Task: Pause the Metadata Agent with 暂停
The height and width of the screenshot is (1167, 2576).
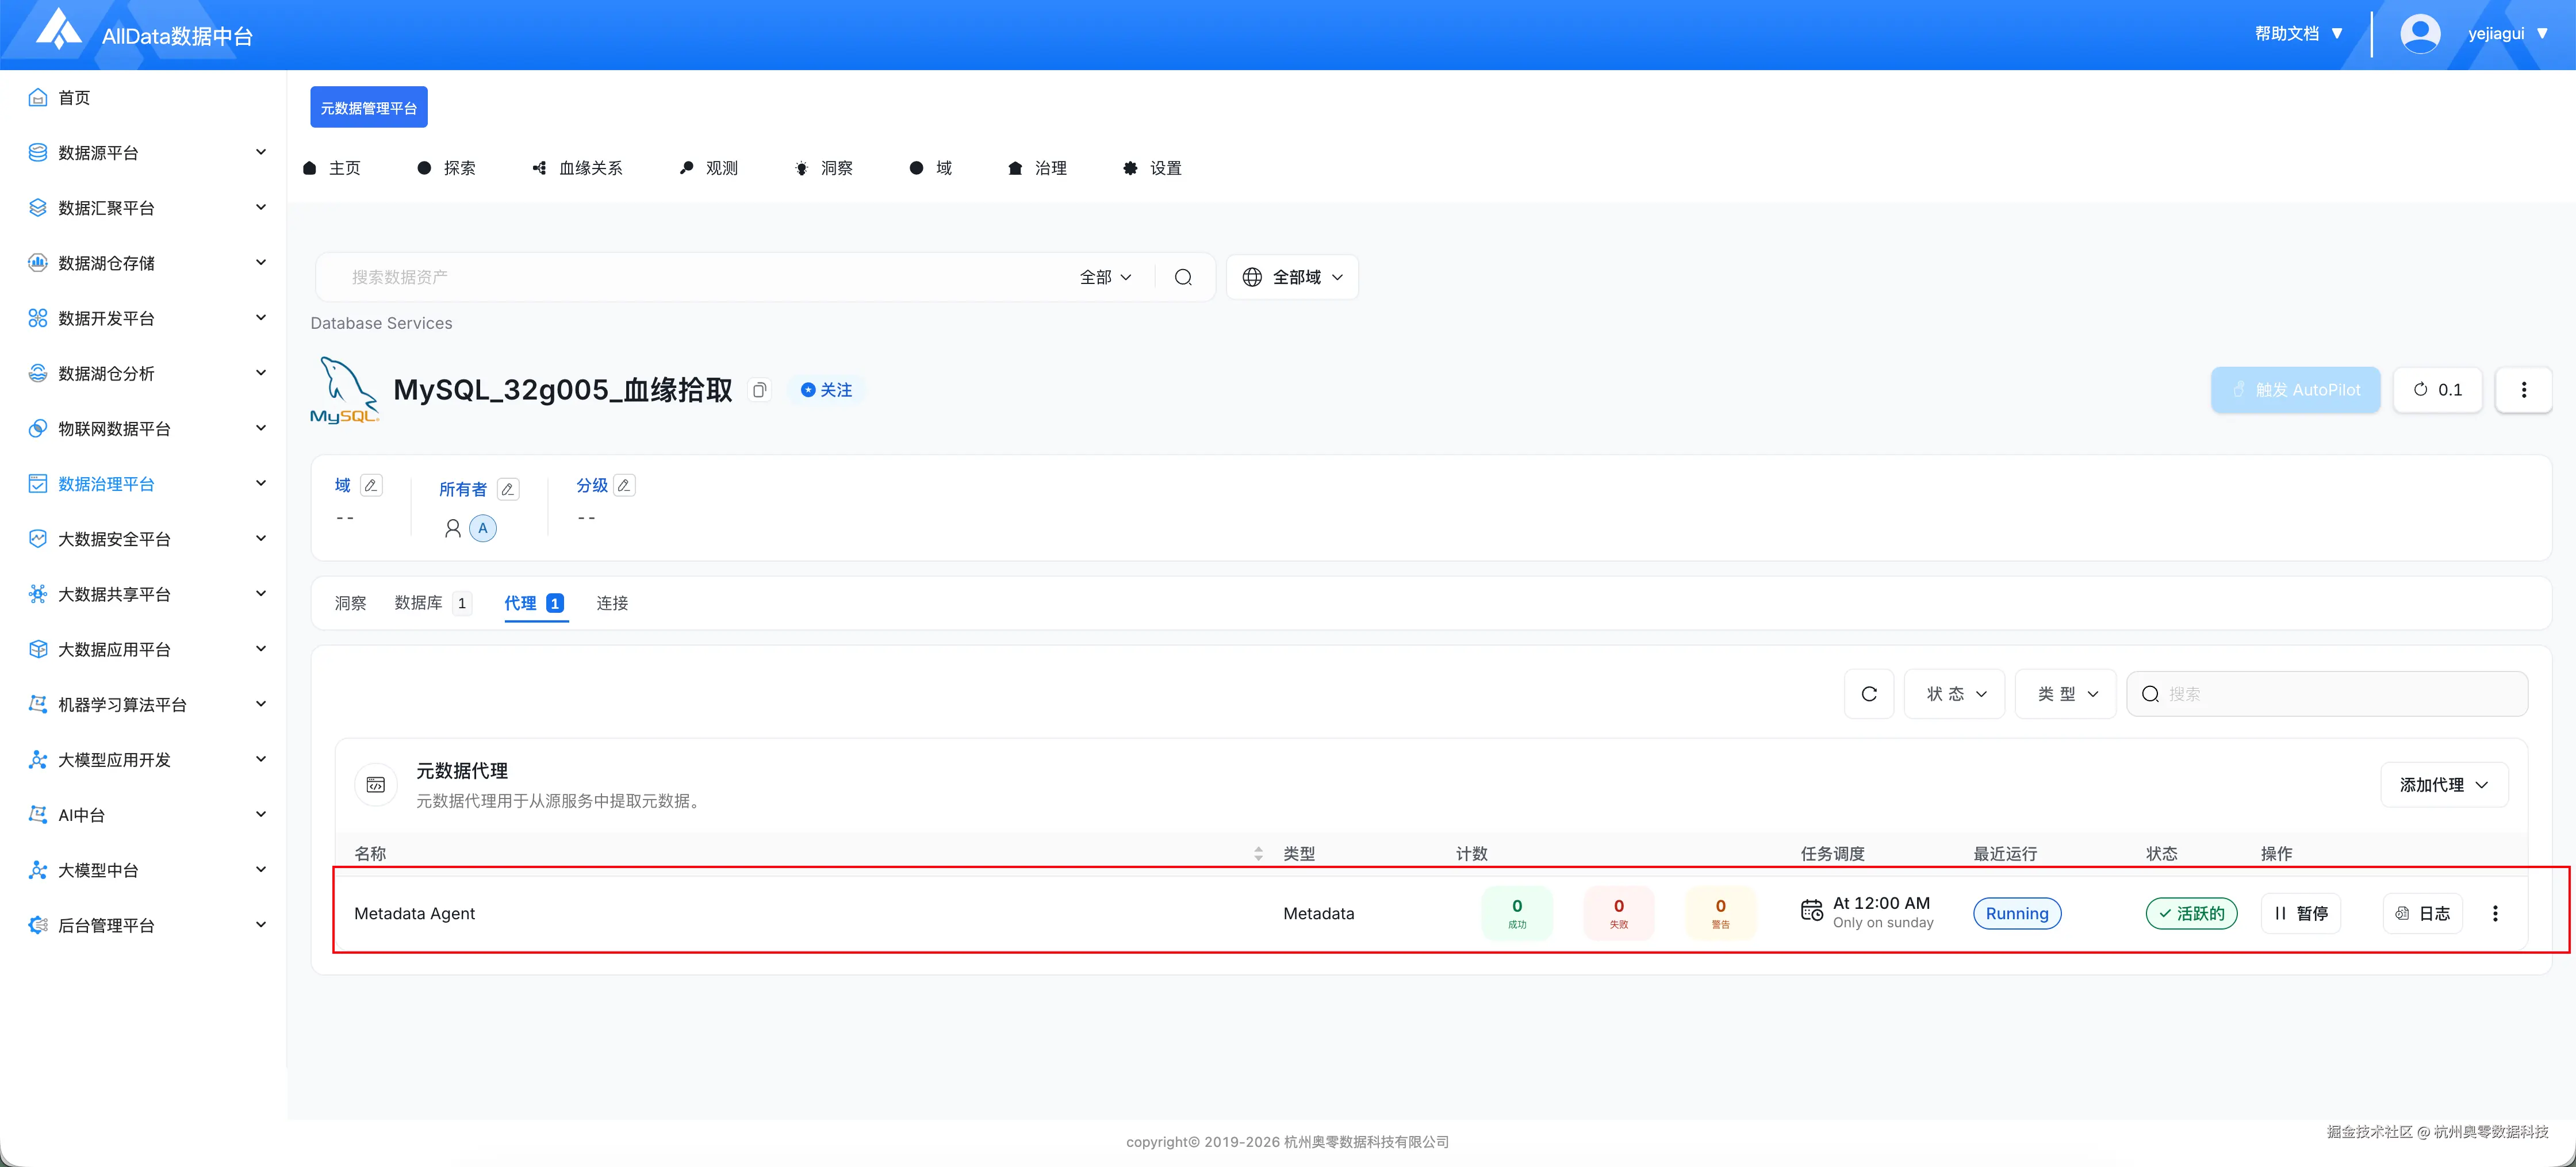Action: (x=2300, y=913)
